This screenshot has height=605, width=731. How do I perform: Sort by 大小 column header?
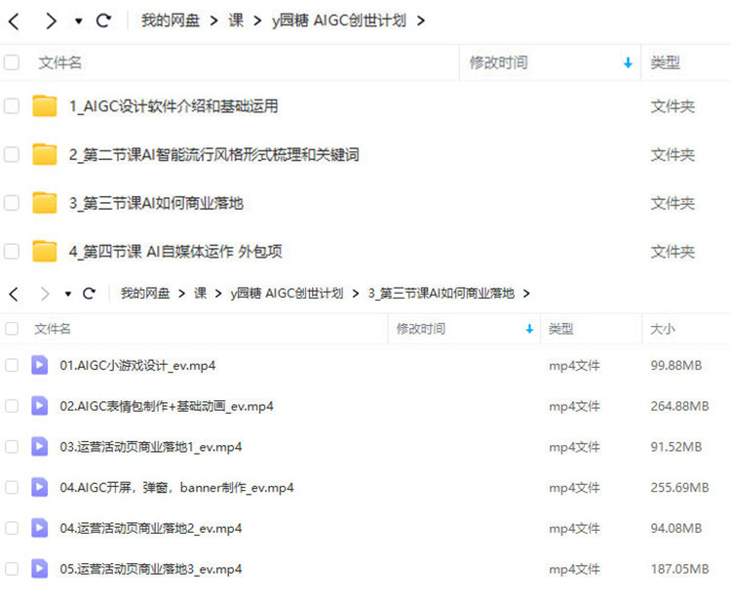point(663,329)
